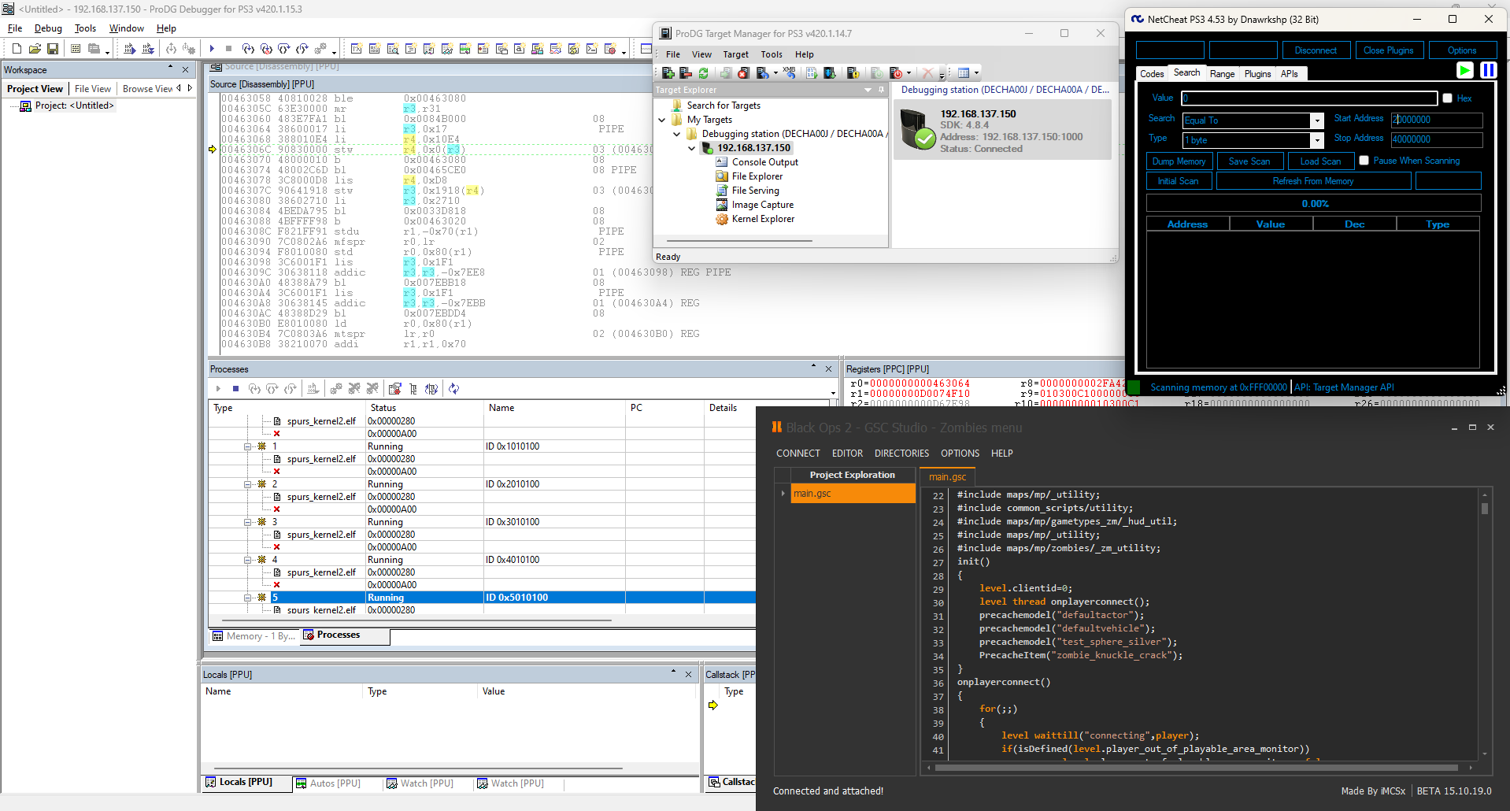Click the red Power Off icon in Target Manager
Screen dimensions: 1510x811
pyautogui.click(x=896, y=73)
